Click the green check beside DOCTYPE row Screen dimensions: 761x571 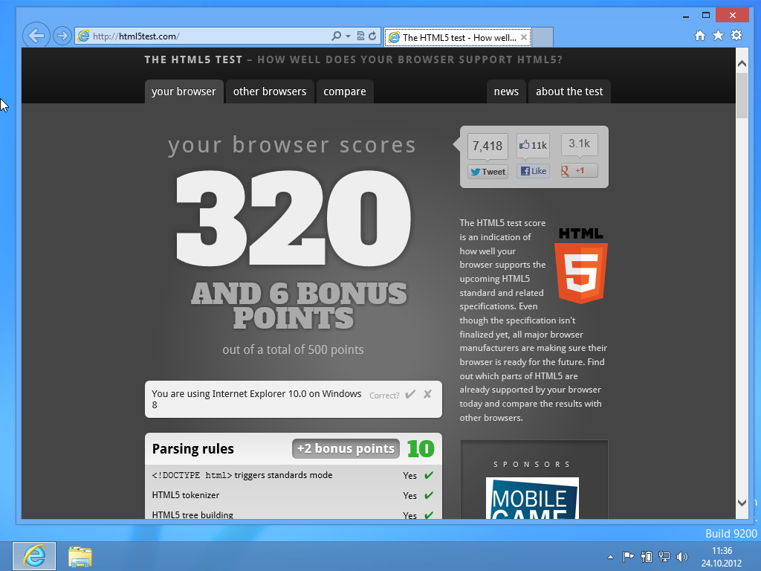(429, 475)
